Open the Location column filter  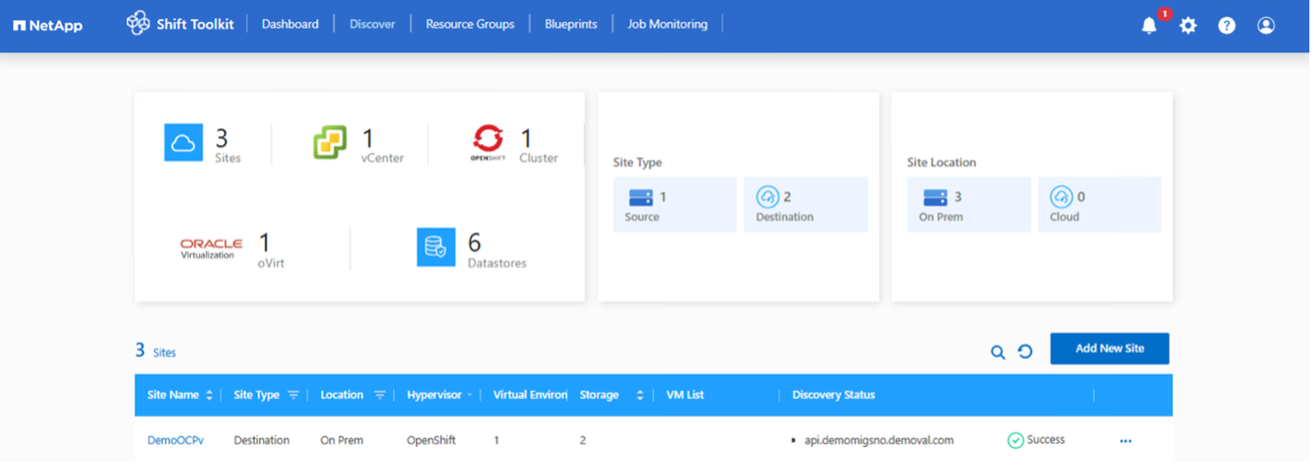point(380,395)
